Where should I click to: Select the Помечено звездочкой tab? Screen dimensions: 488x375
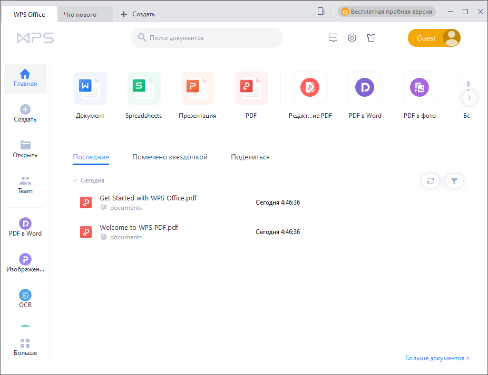coord(170,157)
